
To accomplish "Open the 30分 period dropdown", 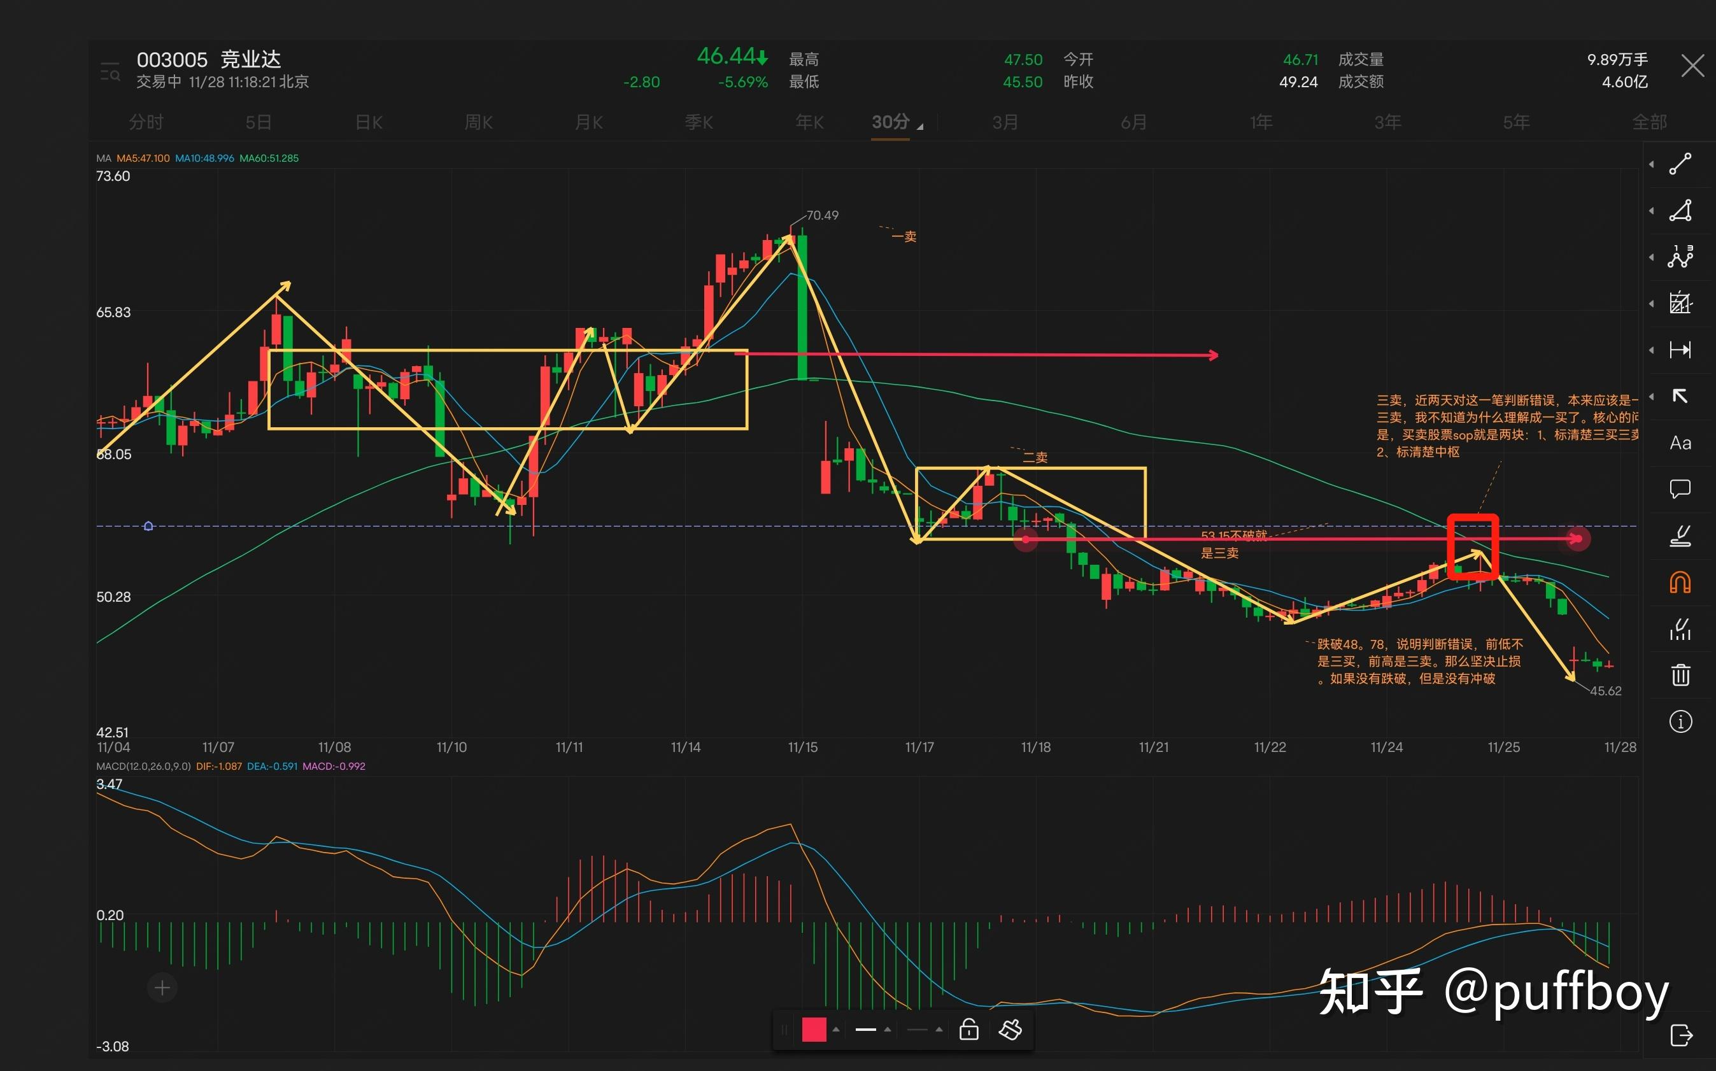I will [x=897, y=122].
